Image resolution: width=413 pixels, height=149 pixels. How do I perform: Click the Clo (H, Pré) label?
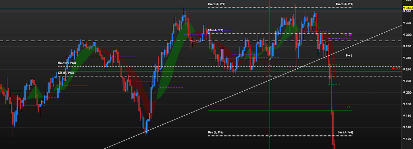[x=66, y=73]
